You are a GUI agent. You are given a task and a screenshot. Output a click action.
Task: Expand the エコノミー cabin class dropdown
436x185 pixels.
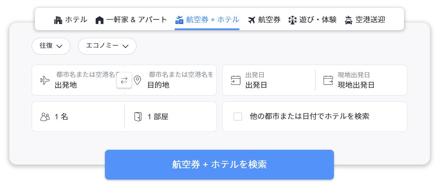tap(107, 46)
